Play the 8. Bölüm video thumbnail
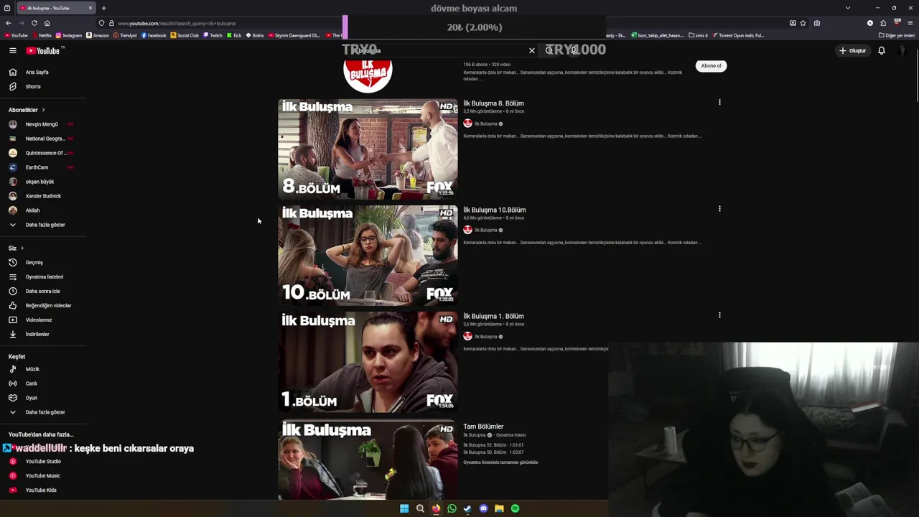Image resolution: width=919 pixels, height=517 pixels. [x=368, y=149]
